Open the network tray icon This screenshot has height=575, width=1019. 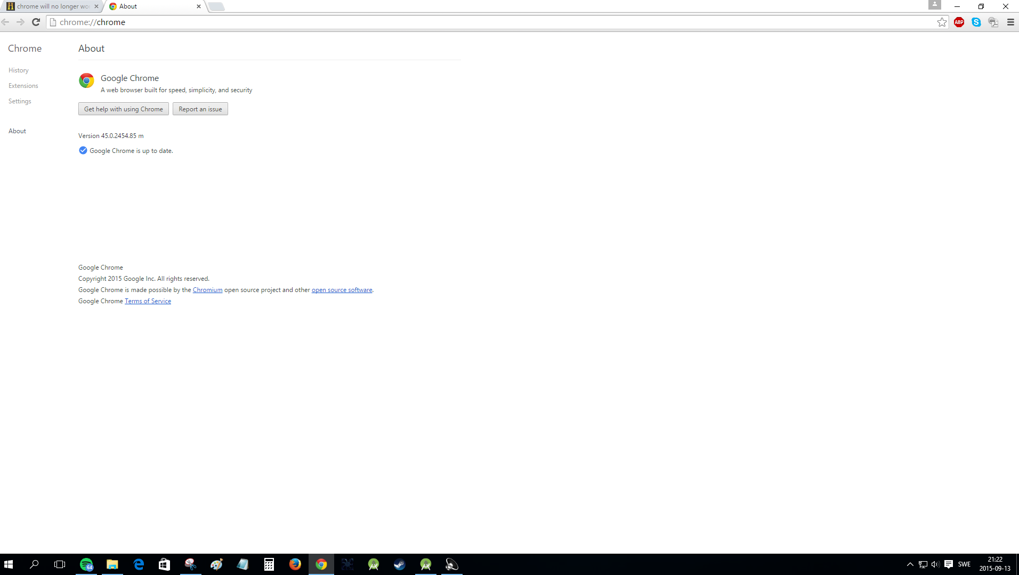923,564
